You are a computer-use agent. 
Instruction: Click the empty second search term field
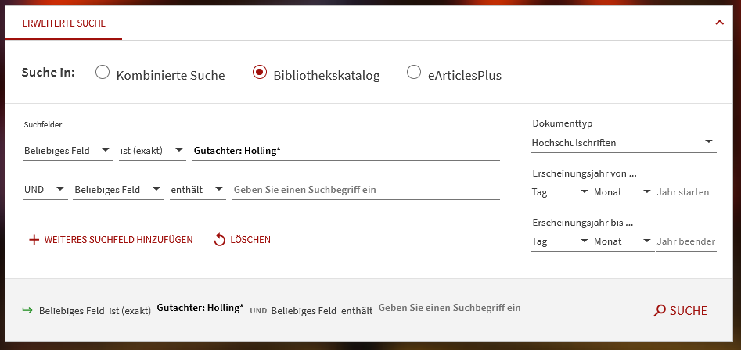point(365,189)
